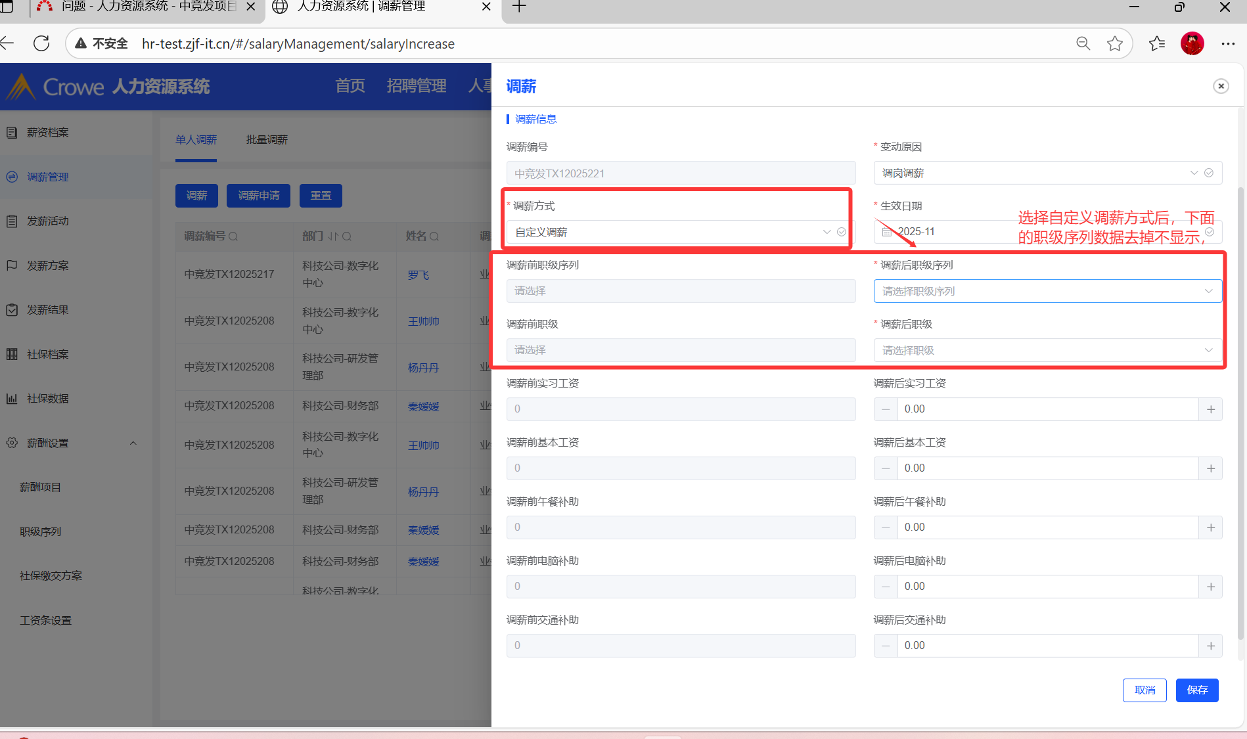Open 薪酬项目 in the sidebar
Image resolution: width=1247 pixels, height=739 pixels.
[x=40, y=487]
